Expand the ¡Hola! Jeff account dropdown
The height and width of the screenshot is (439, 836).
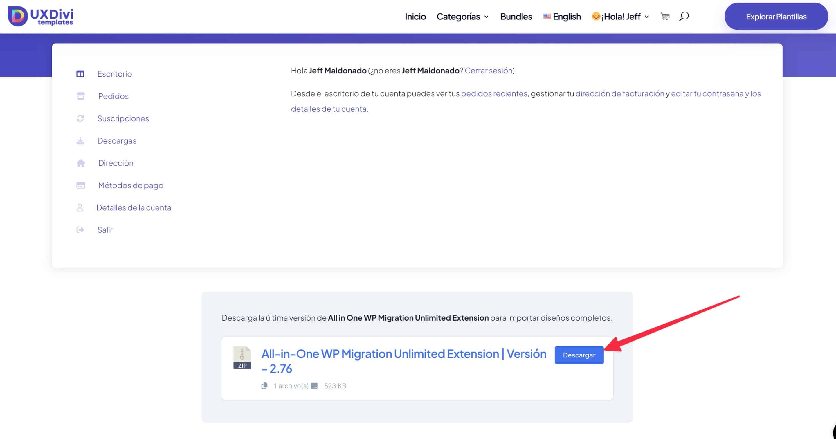click(x=620, y=17)
